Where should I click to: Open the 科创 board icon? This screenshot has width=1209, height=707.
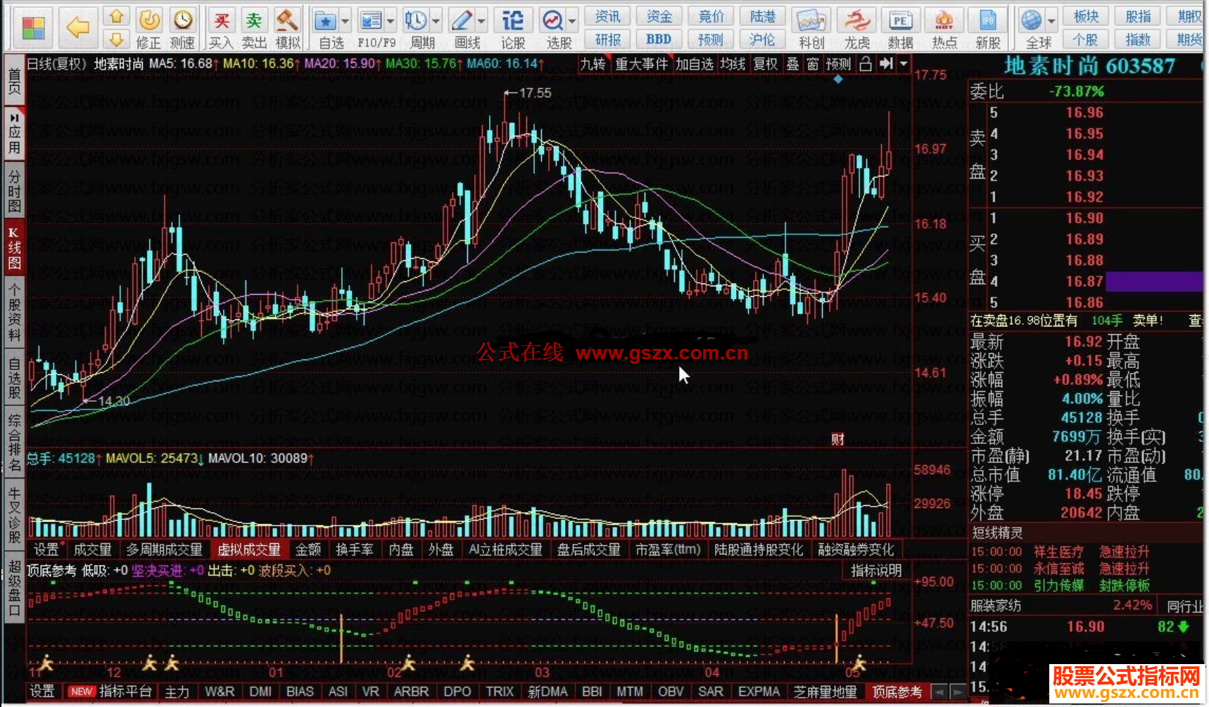coord(811,27)
